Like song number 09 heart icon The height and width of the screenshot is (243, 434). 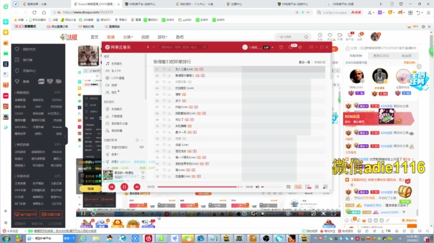coord(164,120)
